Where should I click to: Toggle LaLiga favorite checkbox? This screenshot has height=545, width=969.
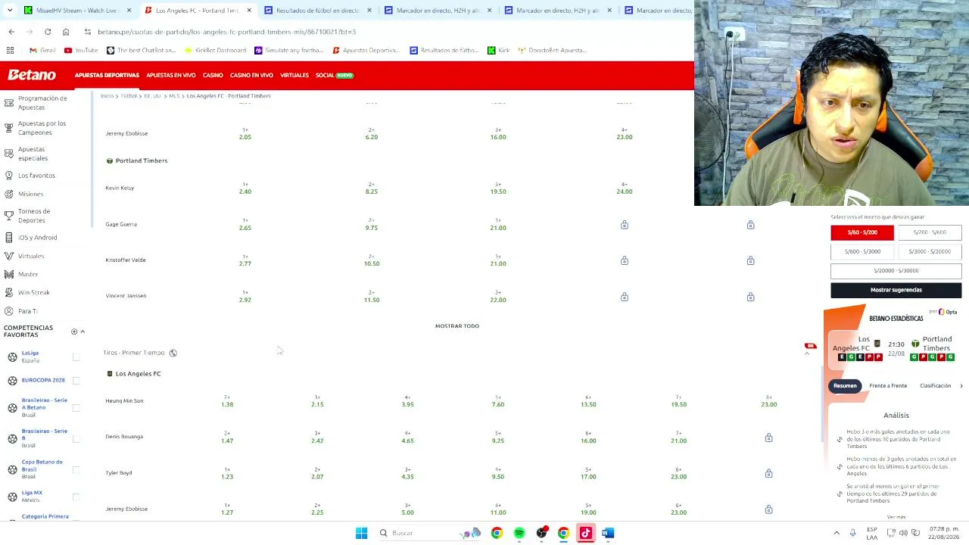(76, 357)
